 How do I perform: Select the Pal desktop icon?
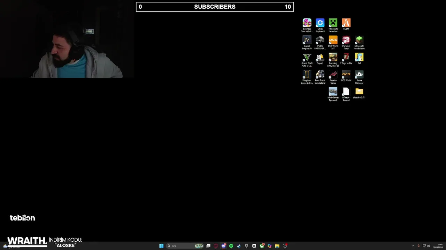(x=359, y=59)
